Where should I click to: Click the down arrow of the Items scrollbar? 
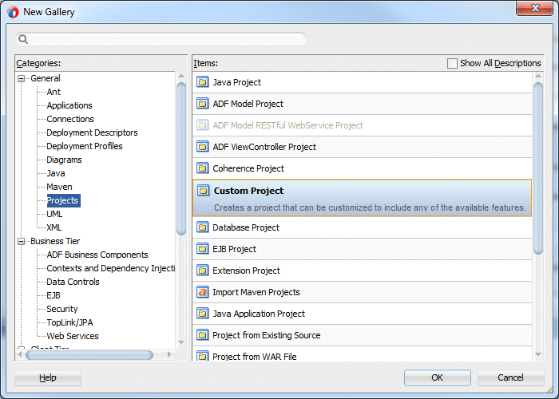coord(538,354)
